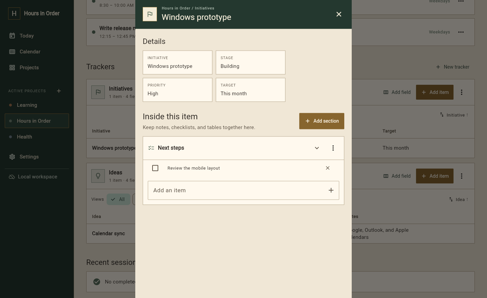This screenshot has height=298, width=487.
Task: Click the flag icon in dialog header
Action: tap(150, 14)
